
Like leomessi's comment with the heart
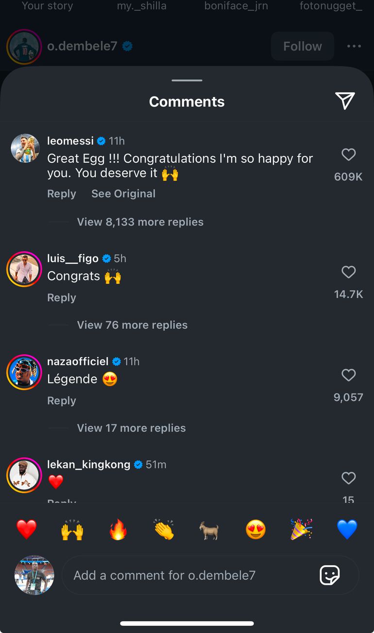tap(348, 154)
